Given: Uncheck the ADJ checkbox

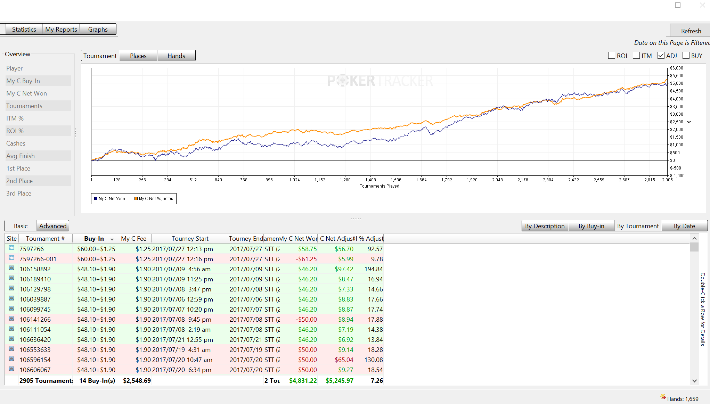Looking at the screenshot, I should pos(661,56).
